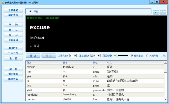
Task: Click the 词性 column header
Action: point(99,63)
